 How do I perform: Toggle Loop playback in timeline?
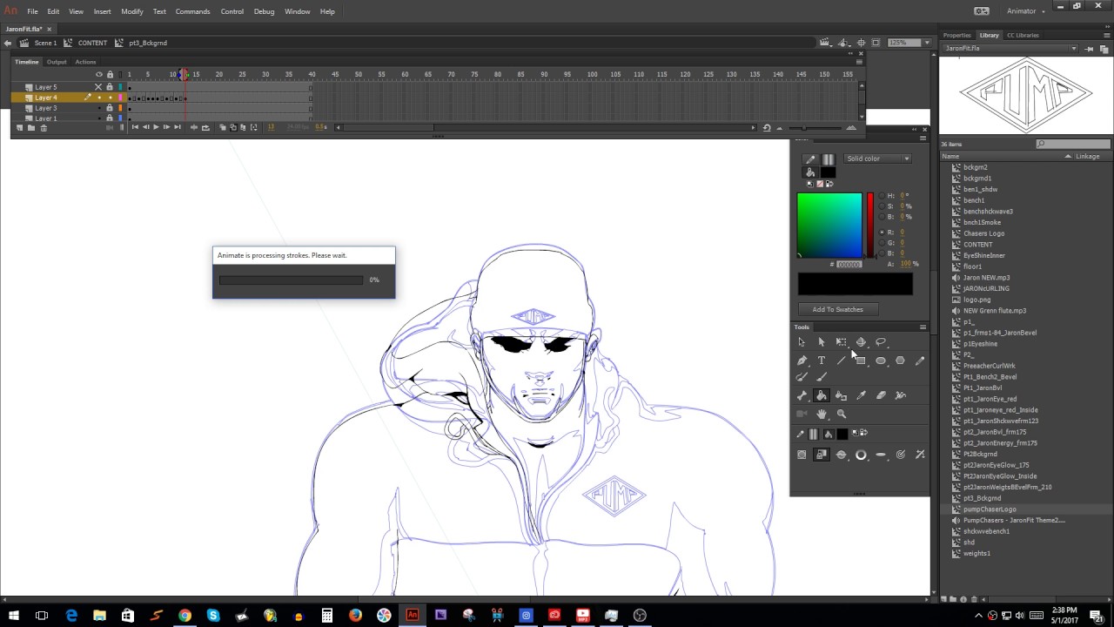point(205,128)
